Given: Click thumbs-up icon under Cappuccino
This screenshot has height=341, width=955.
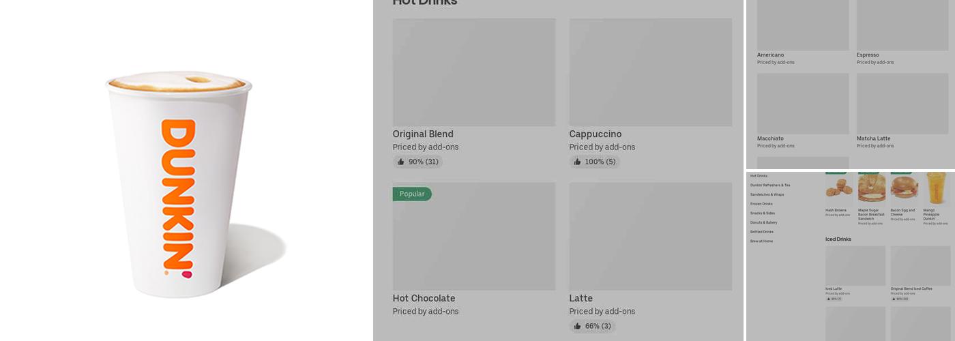Looking at the screenshot, I should point(578,162).
